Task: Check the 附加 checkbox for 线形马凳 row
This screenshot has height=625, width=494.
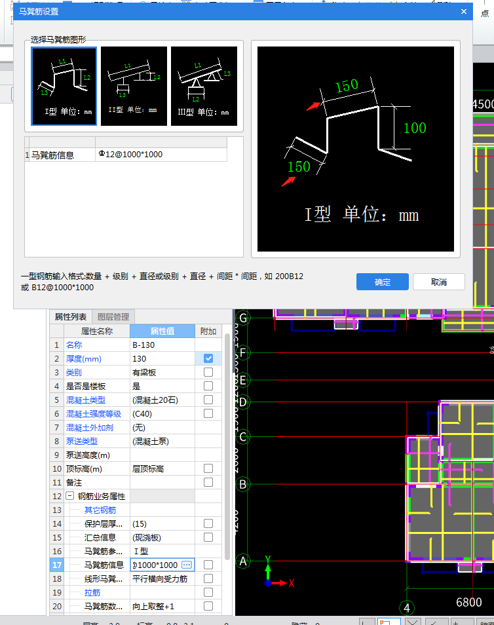Action: pyautogui.click(x=208, y=578)
